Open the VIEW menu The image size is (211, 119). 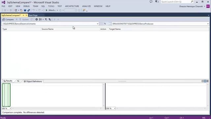(18, 6)
